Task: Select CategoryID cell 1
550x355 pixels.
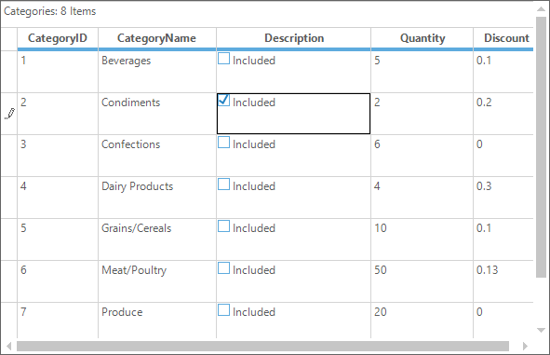Action: click(x=58, y=72)
